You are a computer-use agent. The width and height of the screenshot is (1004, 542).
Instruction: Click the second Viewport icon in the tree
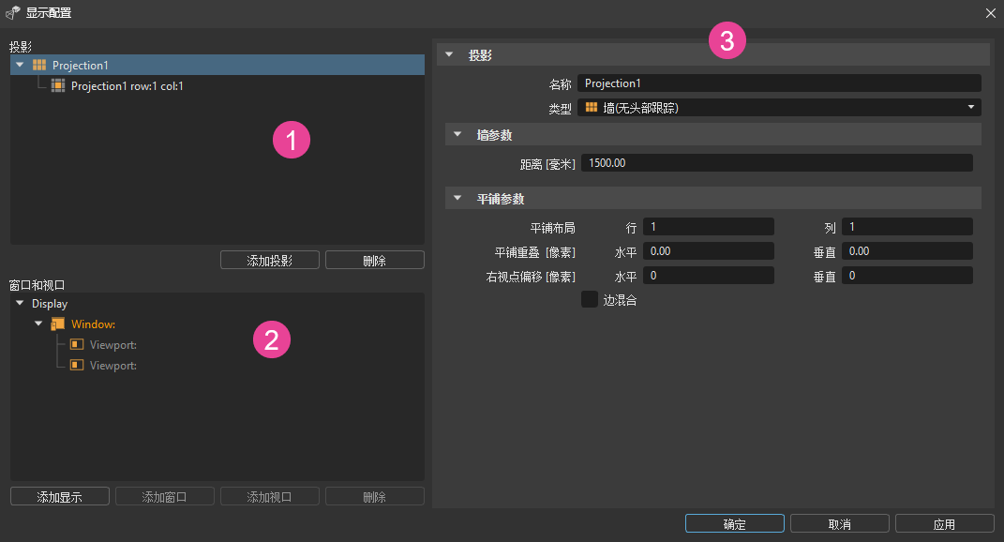tap(76, 365)
